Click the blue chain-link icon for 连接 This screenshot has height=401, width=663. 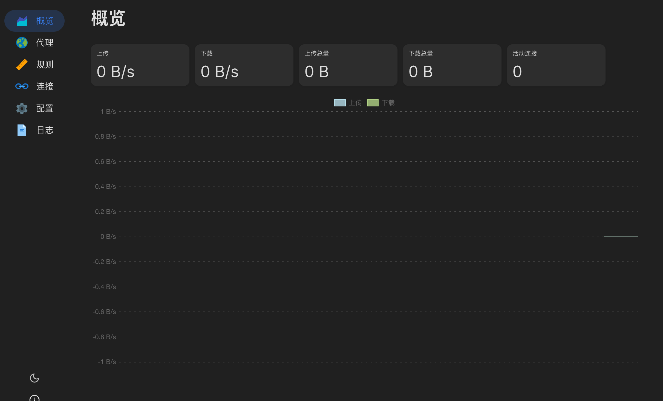22,86
